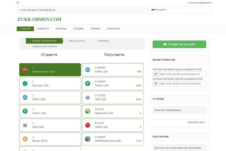Click the blue arrows logo icon
Viewport: 226px width, 151px height.
pos(19,19)
